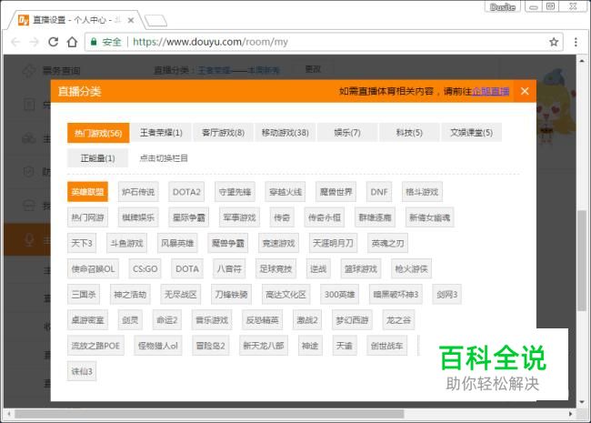Select the 热门网游 category
Image resolution: width=591 pixels, height=423 pixels.
pyautogui.click(x=87, y=217)
